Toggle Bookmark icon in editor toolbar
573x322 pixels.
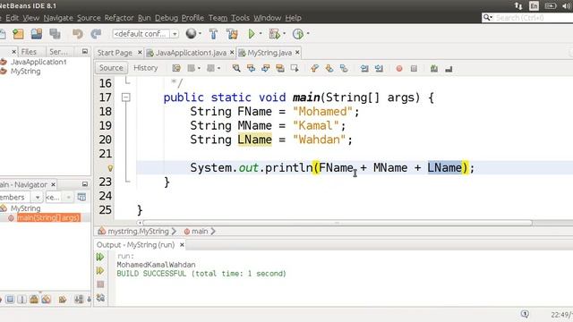344,68
